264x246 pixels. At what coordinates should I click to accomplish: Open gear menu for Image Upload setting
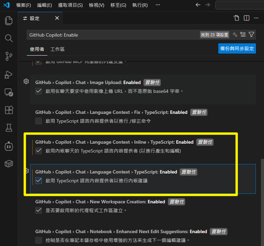pyautogui.click(x=26, y=81)
